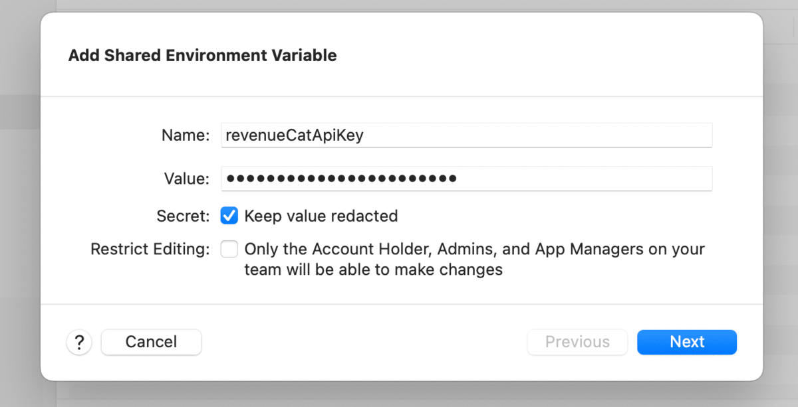
Task: Click the Cancel button
Action: 151,342
